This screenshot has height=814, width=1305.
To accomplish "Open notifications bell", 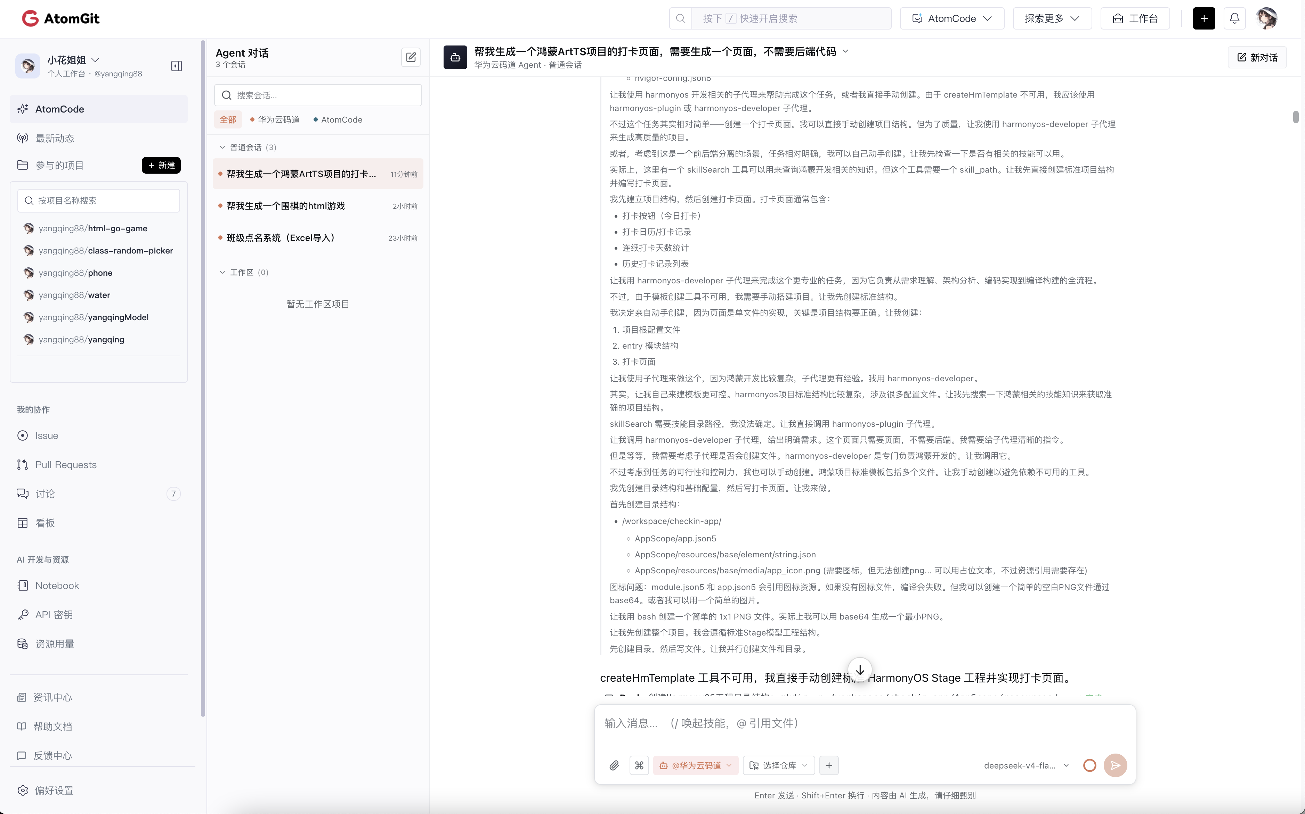I will [x=1234, y=18].
